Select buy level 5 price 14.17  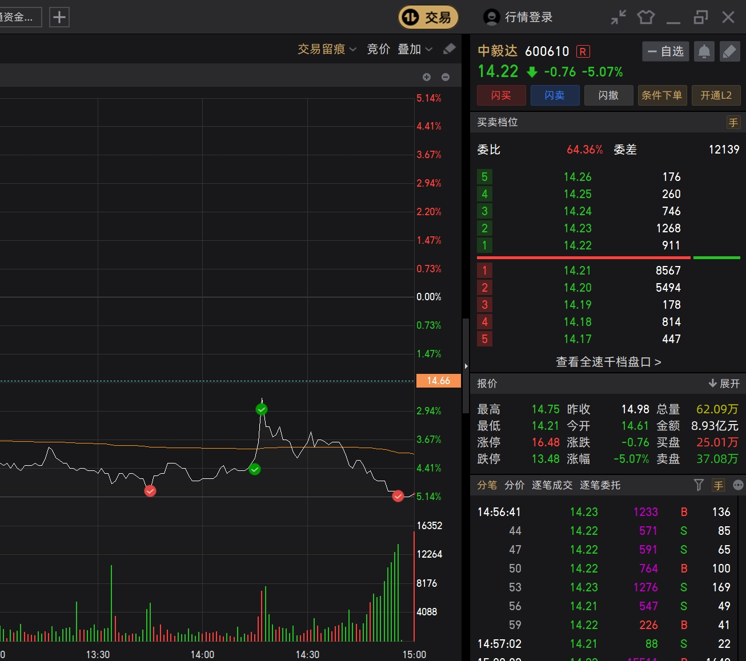tap(577, 339)
